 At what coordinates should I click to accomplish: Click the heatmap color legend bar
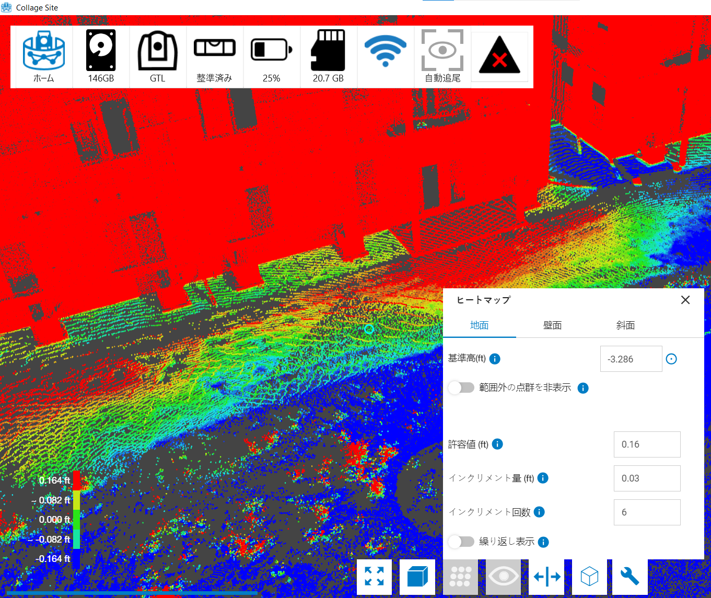(x=76, y=519)
